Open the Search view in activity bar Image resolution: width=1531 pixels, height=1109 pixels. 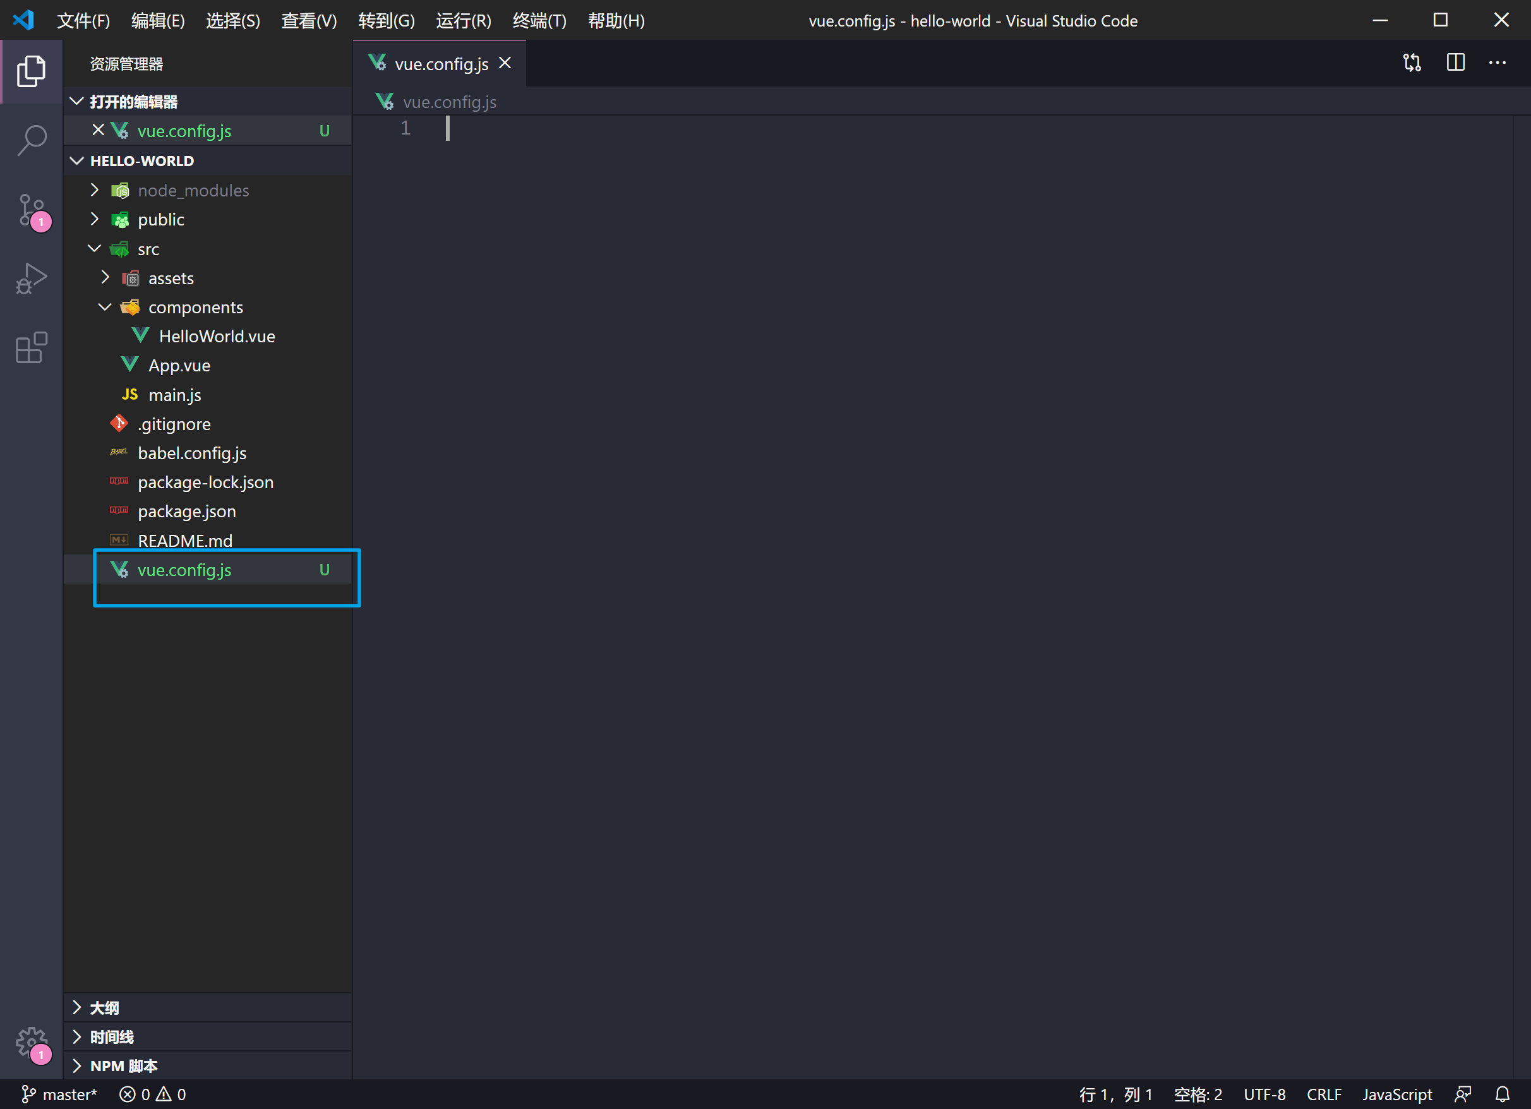31,140
